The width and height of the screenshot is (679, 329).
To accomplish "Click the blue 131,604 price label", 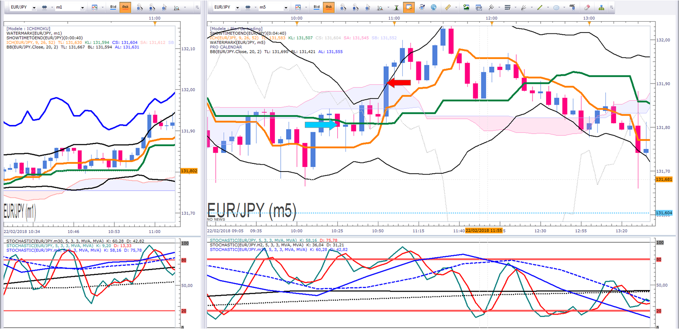I will [x=664, y=213].
